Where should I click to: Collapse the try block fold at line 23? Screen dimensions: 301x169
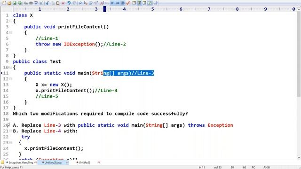[11, 143]
